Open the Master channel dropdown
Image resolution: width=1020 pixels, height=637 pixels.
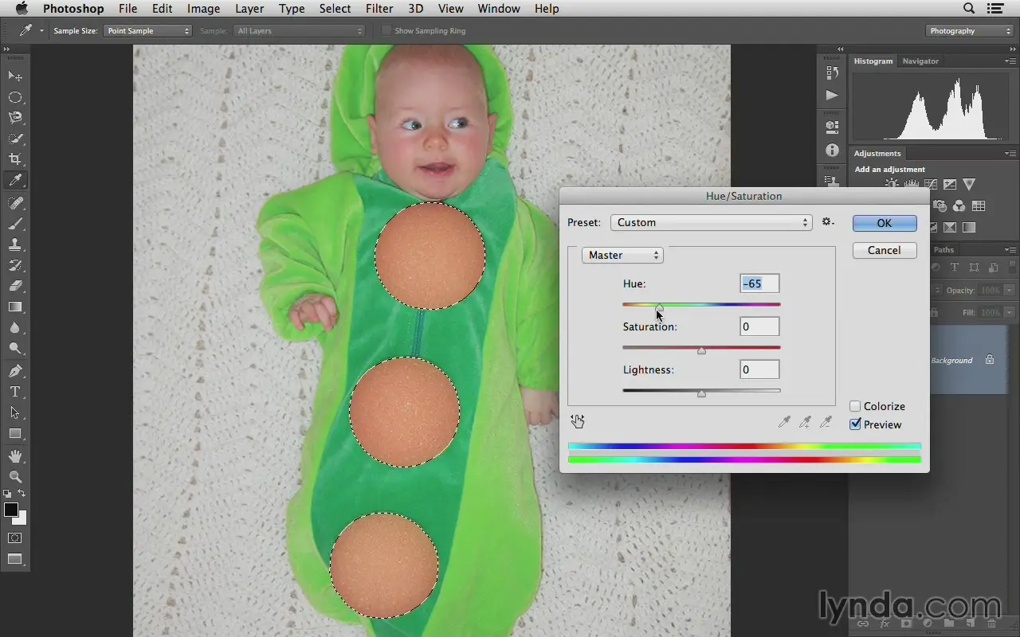click(x=622, y=255)
